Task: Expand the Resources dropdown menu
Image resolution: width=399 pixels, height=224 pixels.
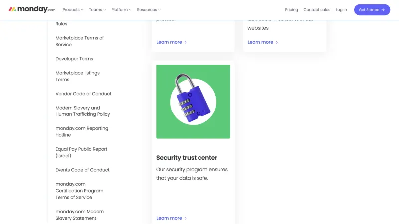Action: (x=149, y=10)
